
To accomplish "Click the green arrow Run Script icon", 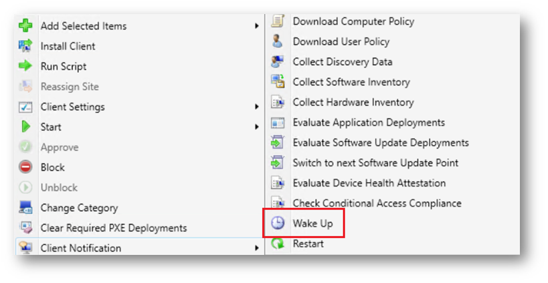I will (x=25, y=66).
